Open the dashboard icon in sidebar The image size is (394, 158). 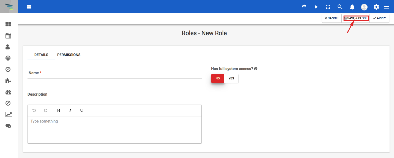click(8, 24)
